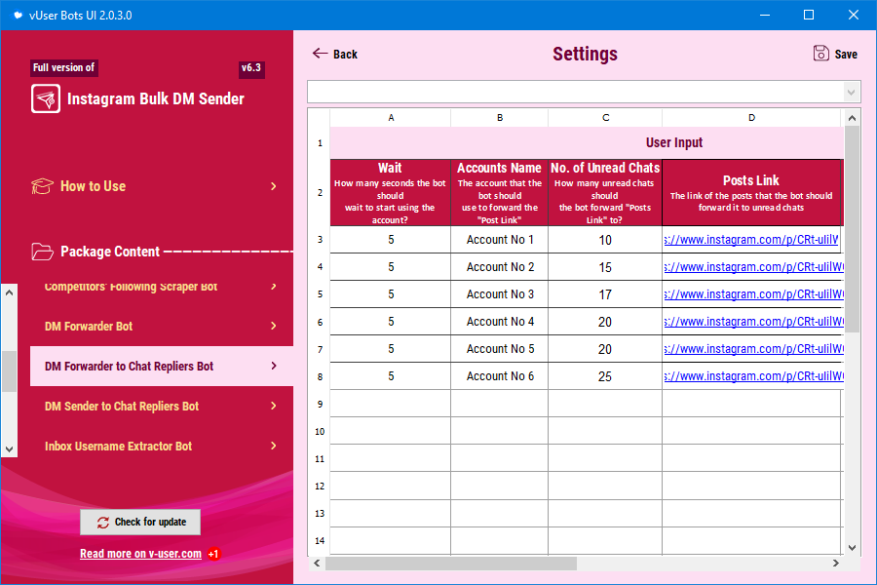The height and width of the screenshot is (585, 877).
Task: Click the No. of Unread Chats header cell
Action: pos(605,193)
